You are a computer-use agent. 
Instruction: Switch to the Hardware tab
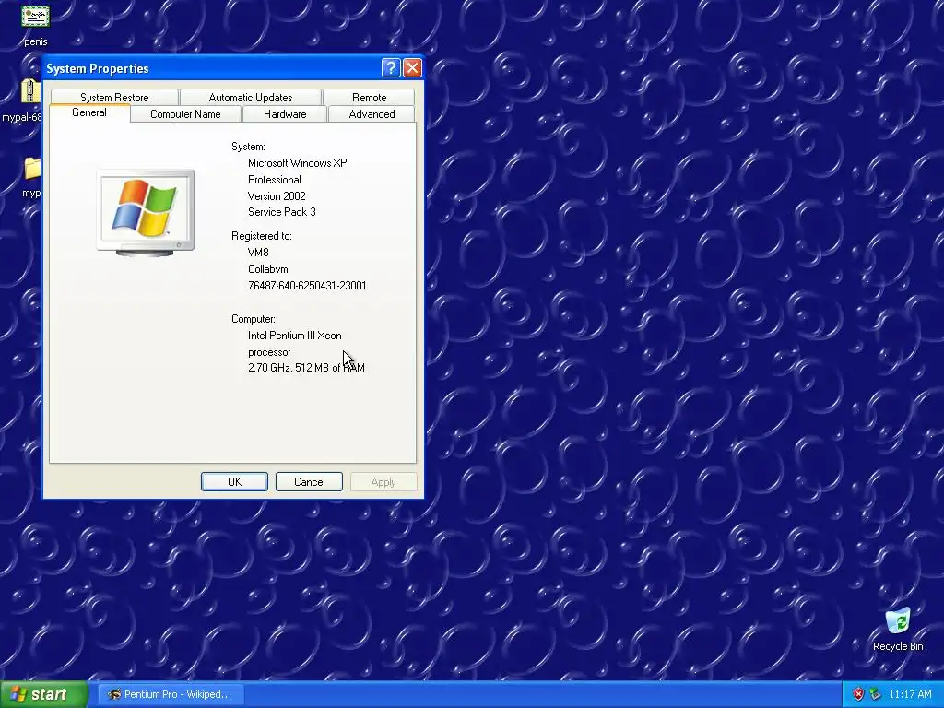(285, 113)
